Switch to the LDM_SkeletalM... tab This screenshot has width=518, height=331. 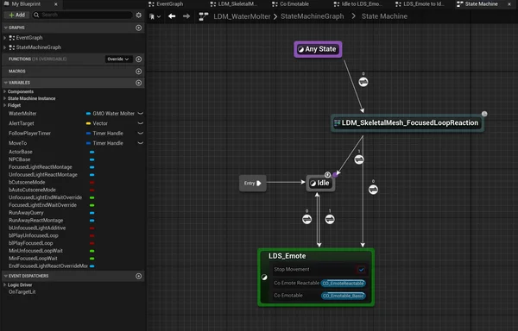click(x=234, y=4)
